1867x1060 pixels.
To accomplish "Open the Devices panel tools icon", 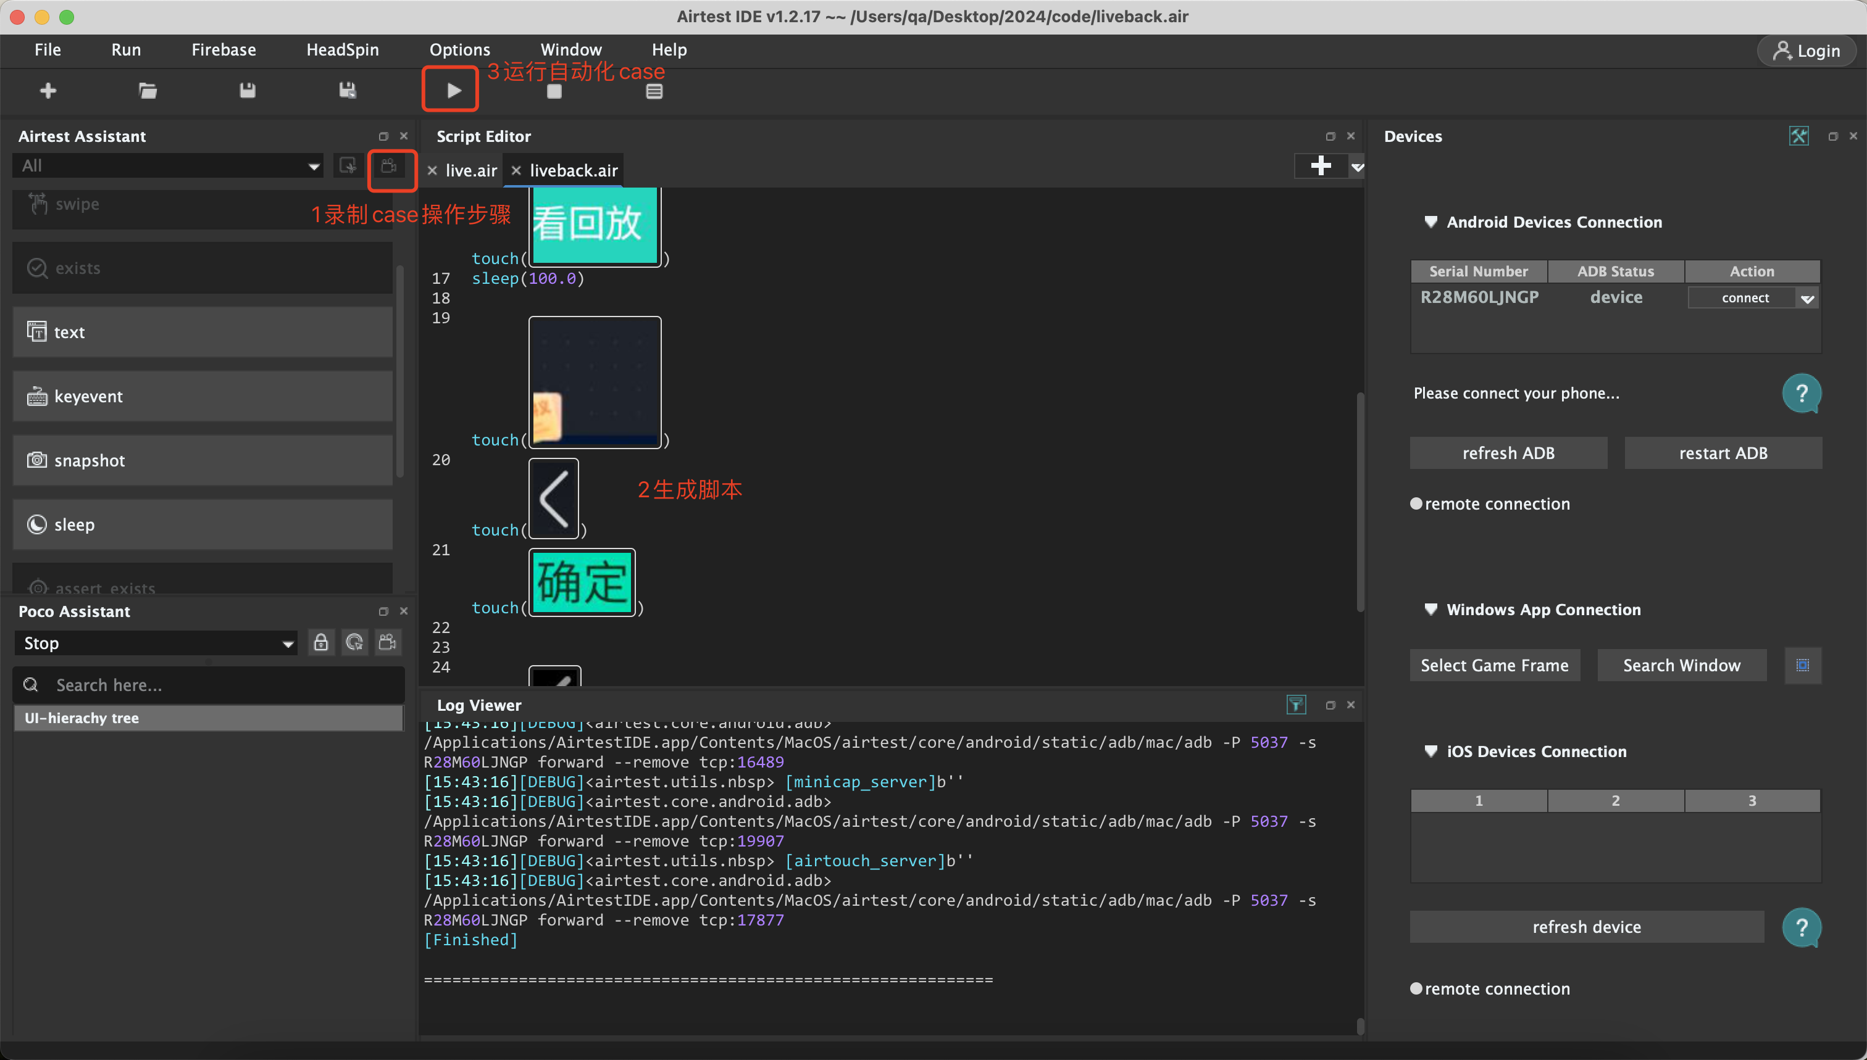I will tap(1798, 136).
